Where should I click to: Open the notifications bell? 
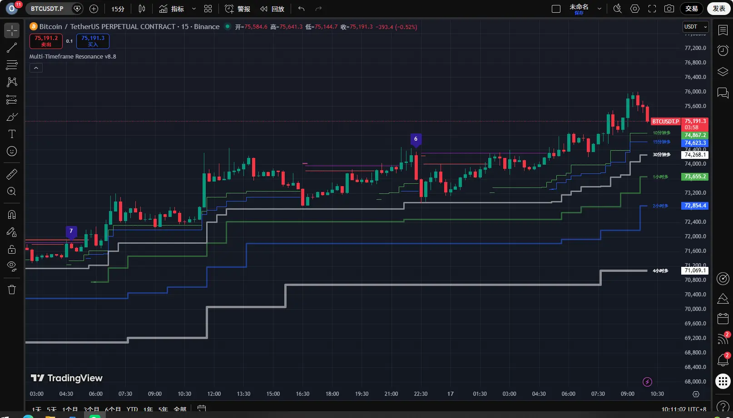[x=723, y=360]
